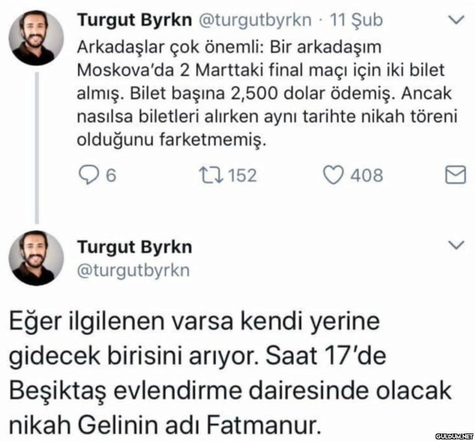Click the 408 likes count
This screenshot has height=441, width=475.
(x=367, y=175)
